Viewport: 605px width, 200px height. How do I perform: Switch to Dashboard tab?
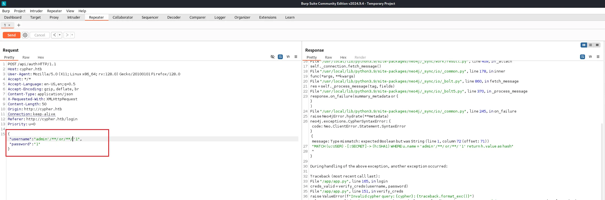(13, 17)
